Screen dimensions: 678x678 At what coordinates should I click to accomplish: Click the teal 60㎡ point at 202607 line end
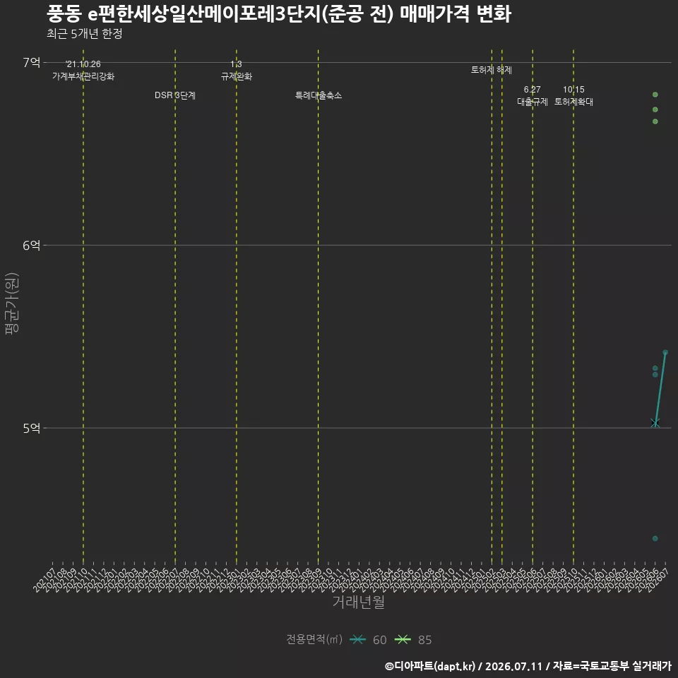pyautogui.click(x=665, y=352)
